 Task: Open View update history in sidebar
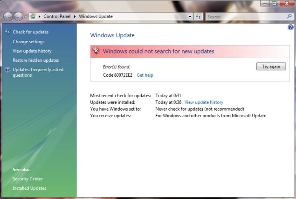tap(32, 51)
